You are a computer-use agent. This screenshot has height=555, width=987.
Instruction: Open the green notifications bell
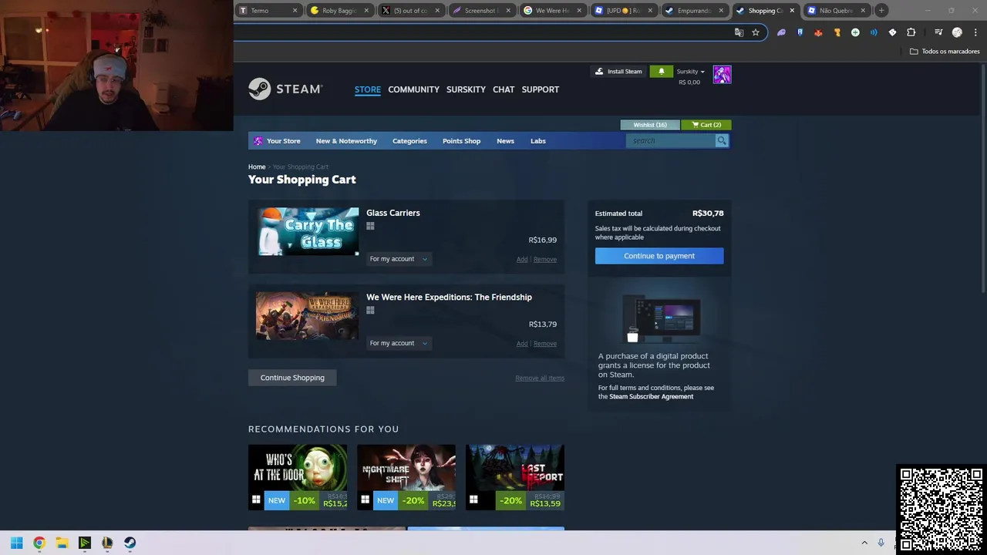coord(661,71)
